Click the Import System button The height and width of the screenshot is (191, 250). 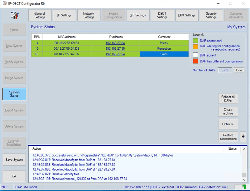[14, 78]
